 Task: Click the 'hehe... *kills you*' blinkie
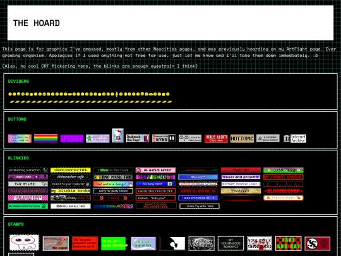click(155, 198)
